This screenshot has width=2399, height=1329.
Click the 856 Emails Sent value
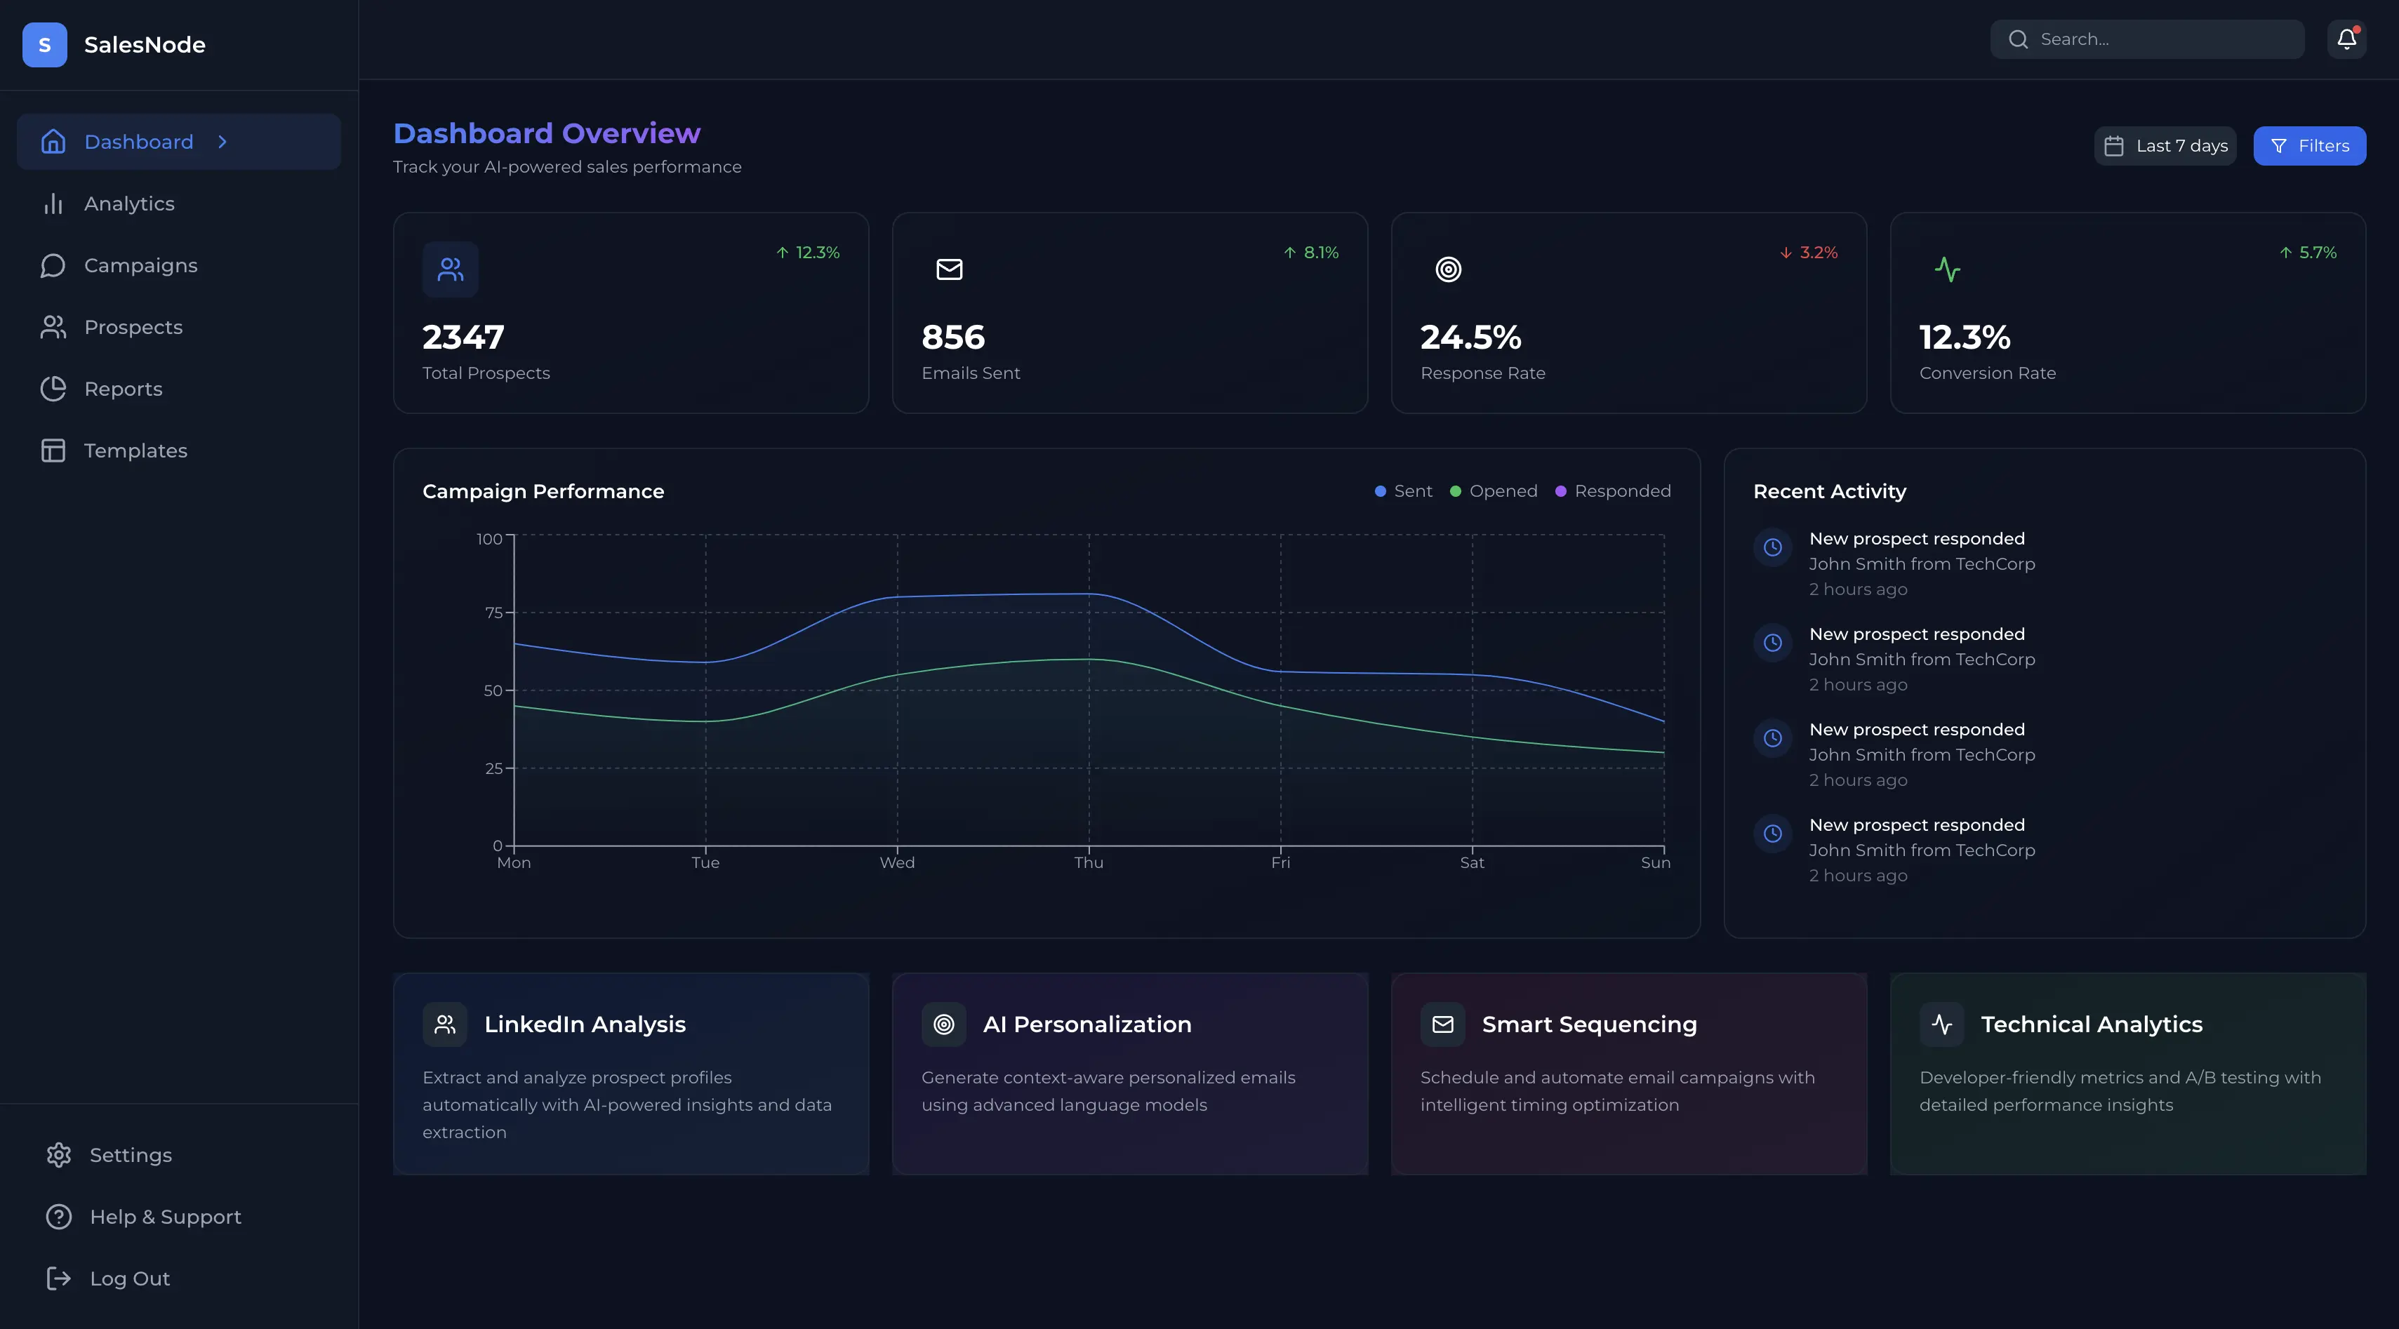coord(952,337)
